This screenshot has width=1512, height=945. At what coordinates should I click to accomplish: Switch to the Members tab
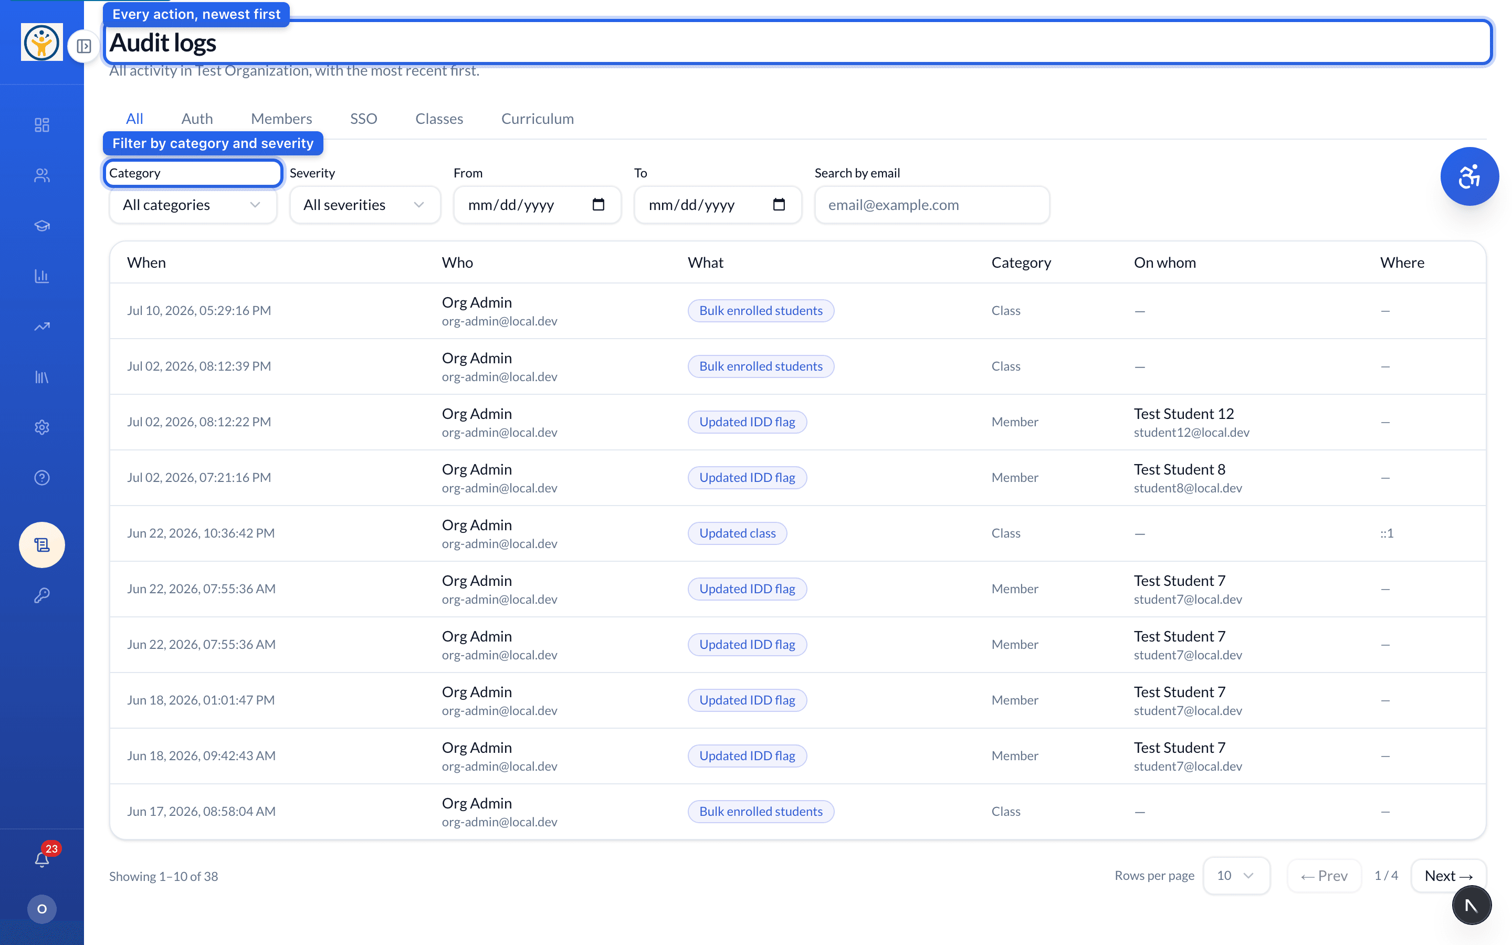281,119
